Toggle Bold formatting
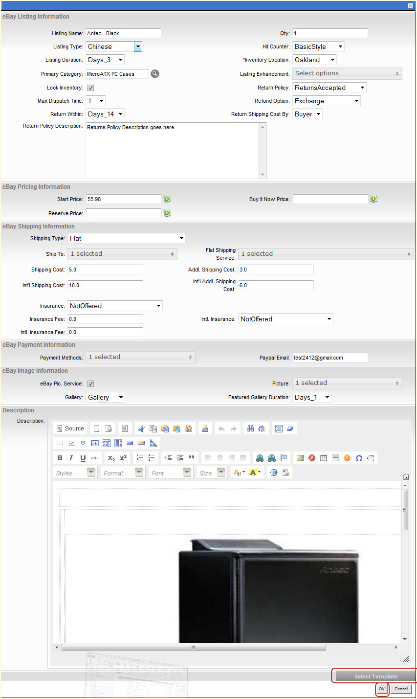 tap(60, 458)
